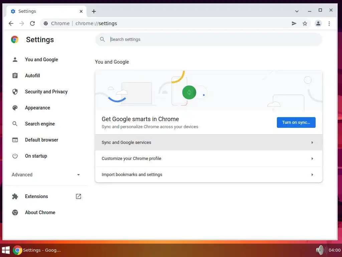The image size is (342, 257).
Task: Click the magnifier icon beside Search engine
Action: click(x=15, y=124)
